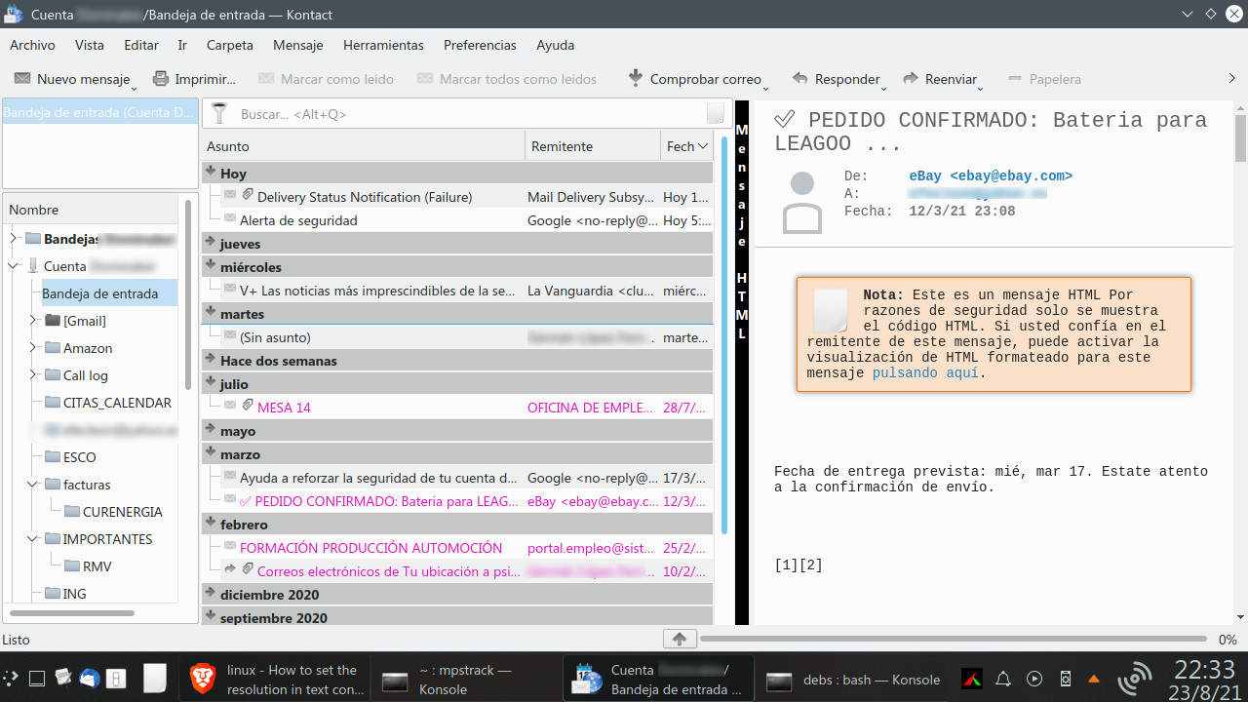1248x702 pixels.
Task: Expand the jueves message group
Action: (x=210, y=243)
